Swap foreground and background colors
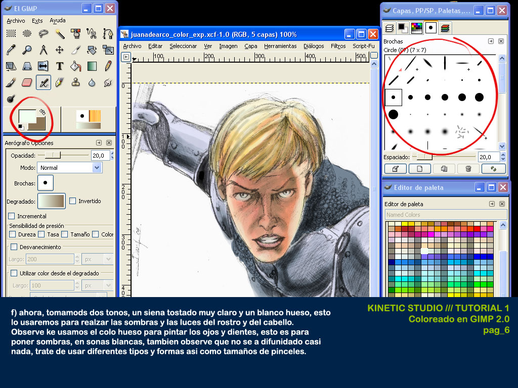518x388 pixels. [42, 112]
